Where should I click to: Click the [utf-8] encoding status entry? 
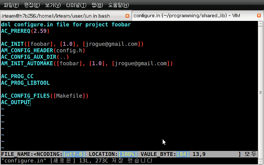pos(74,154)
